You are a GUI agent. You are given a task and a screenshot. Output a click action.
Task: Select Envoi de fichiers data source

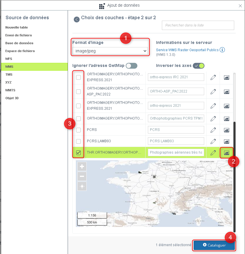(x=19, y=35)
